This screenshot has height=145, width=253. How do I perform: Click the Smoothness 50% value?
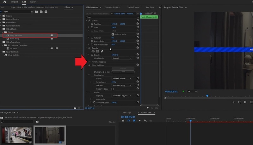[114, 82]
